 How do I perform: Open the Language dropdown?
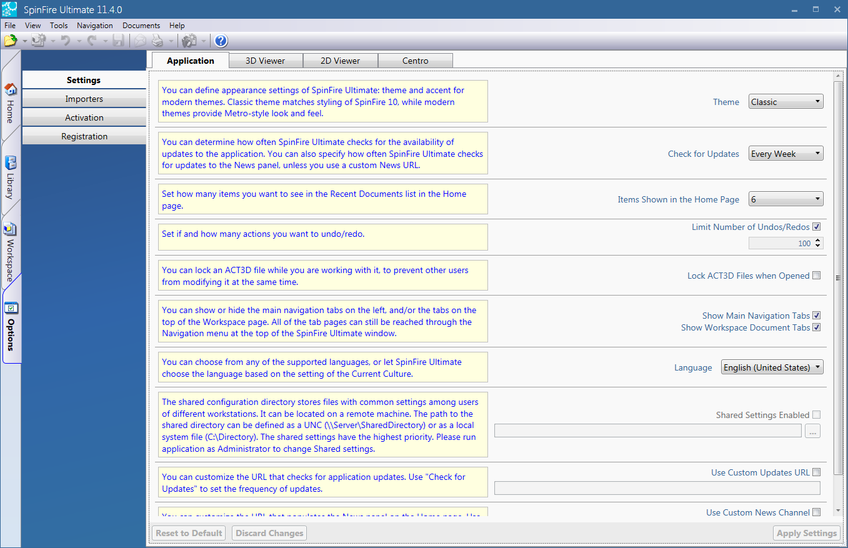click(x=772, y=367)
